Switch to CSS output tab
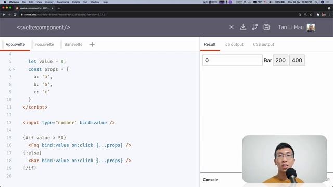333x187 pixels. click(x=264, y=44)
